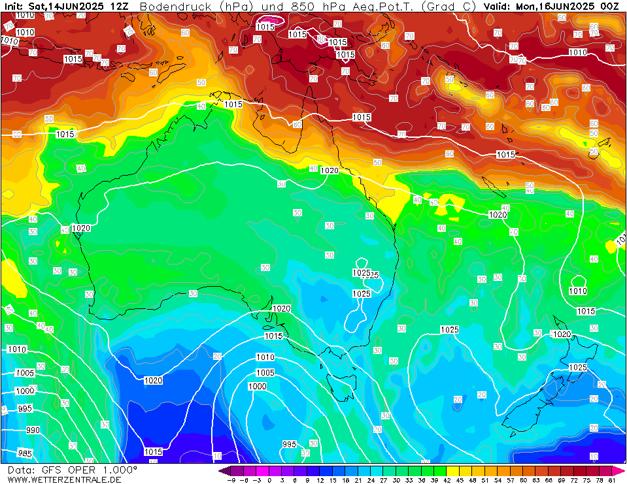The height and width of the screenshot is (484, 627).
Task: Click the 1000 label inside the low southwest of Tasmania
Action: pyautogui.click(x=257, y=386)
